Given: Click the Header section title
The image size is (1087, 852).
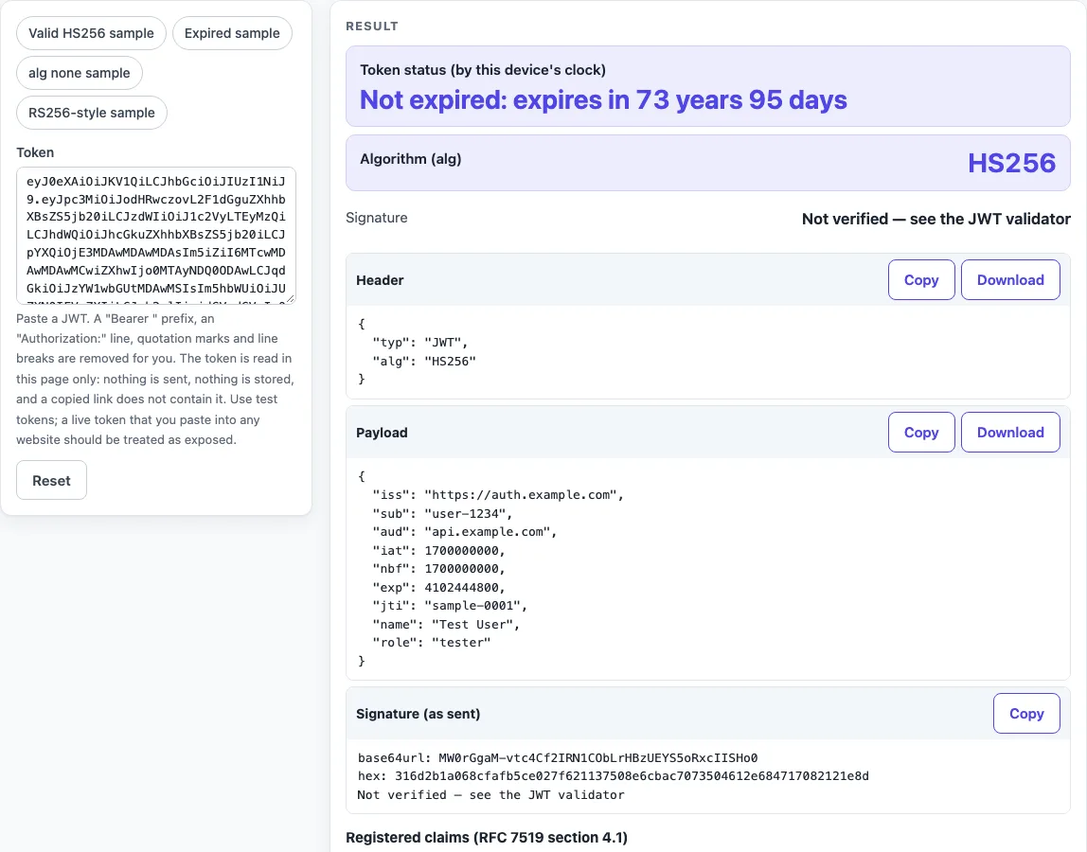Looking at the screenshot, I should pos(380,280).
